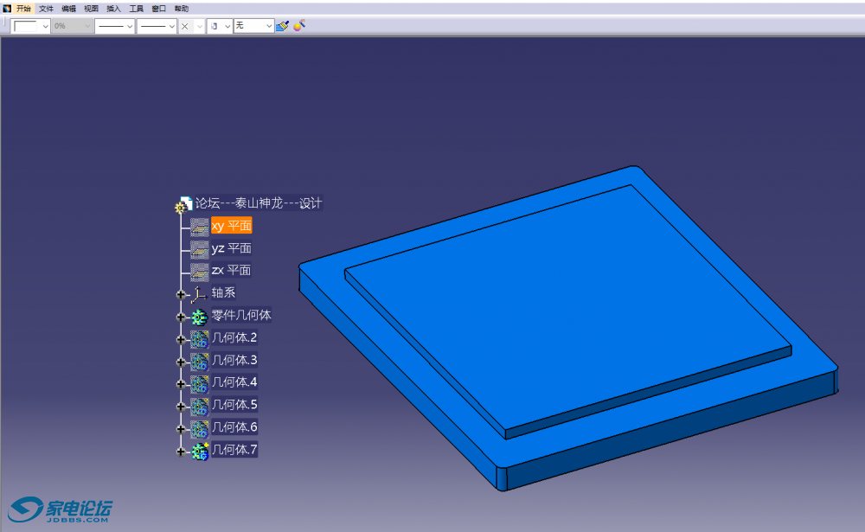Click the root part document icon
865x532 pixels.
(x=183, y=205)
